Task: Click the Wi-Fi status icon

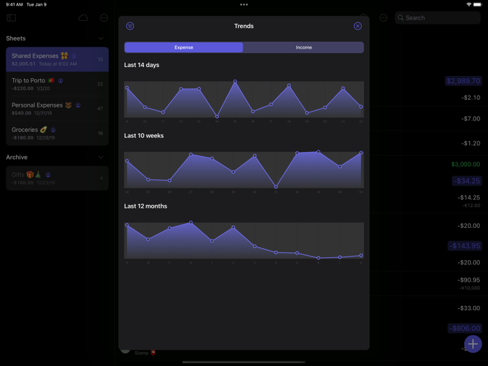Action: click(x=468, y=5)
